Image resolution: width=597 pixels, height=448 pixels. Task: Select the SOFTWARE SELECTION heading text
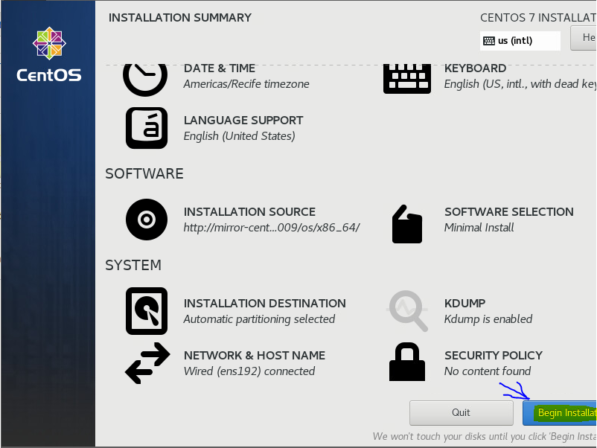(508, 211)
